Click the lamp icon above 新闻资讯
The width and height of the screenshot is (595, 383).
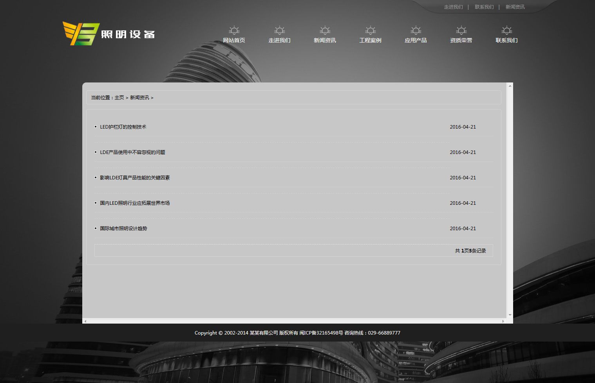click(x=325, y=30)
